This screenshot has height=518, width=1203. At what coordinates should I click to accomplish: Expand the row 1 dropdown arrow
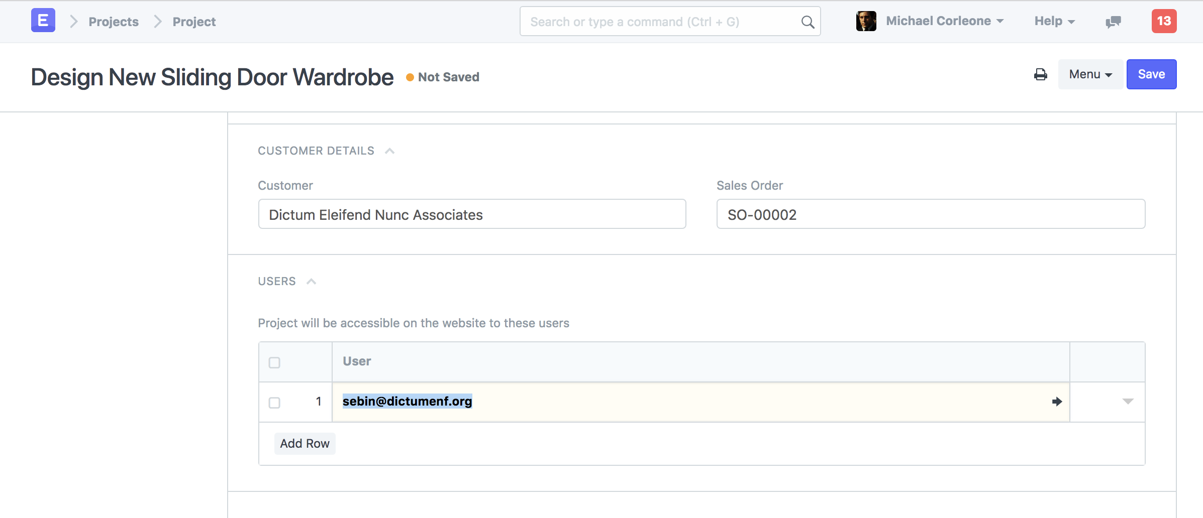1128,402
